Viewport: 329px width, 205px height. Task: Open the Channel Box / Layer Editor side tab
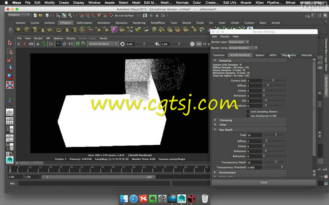(x=326, y=55)
